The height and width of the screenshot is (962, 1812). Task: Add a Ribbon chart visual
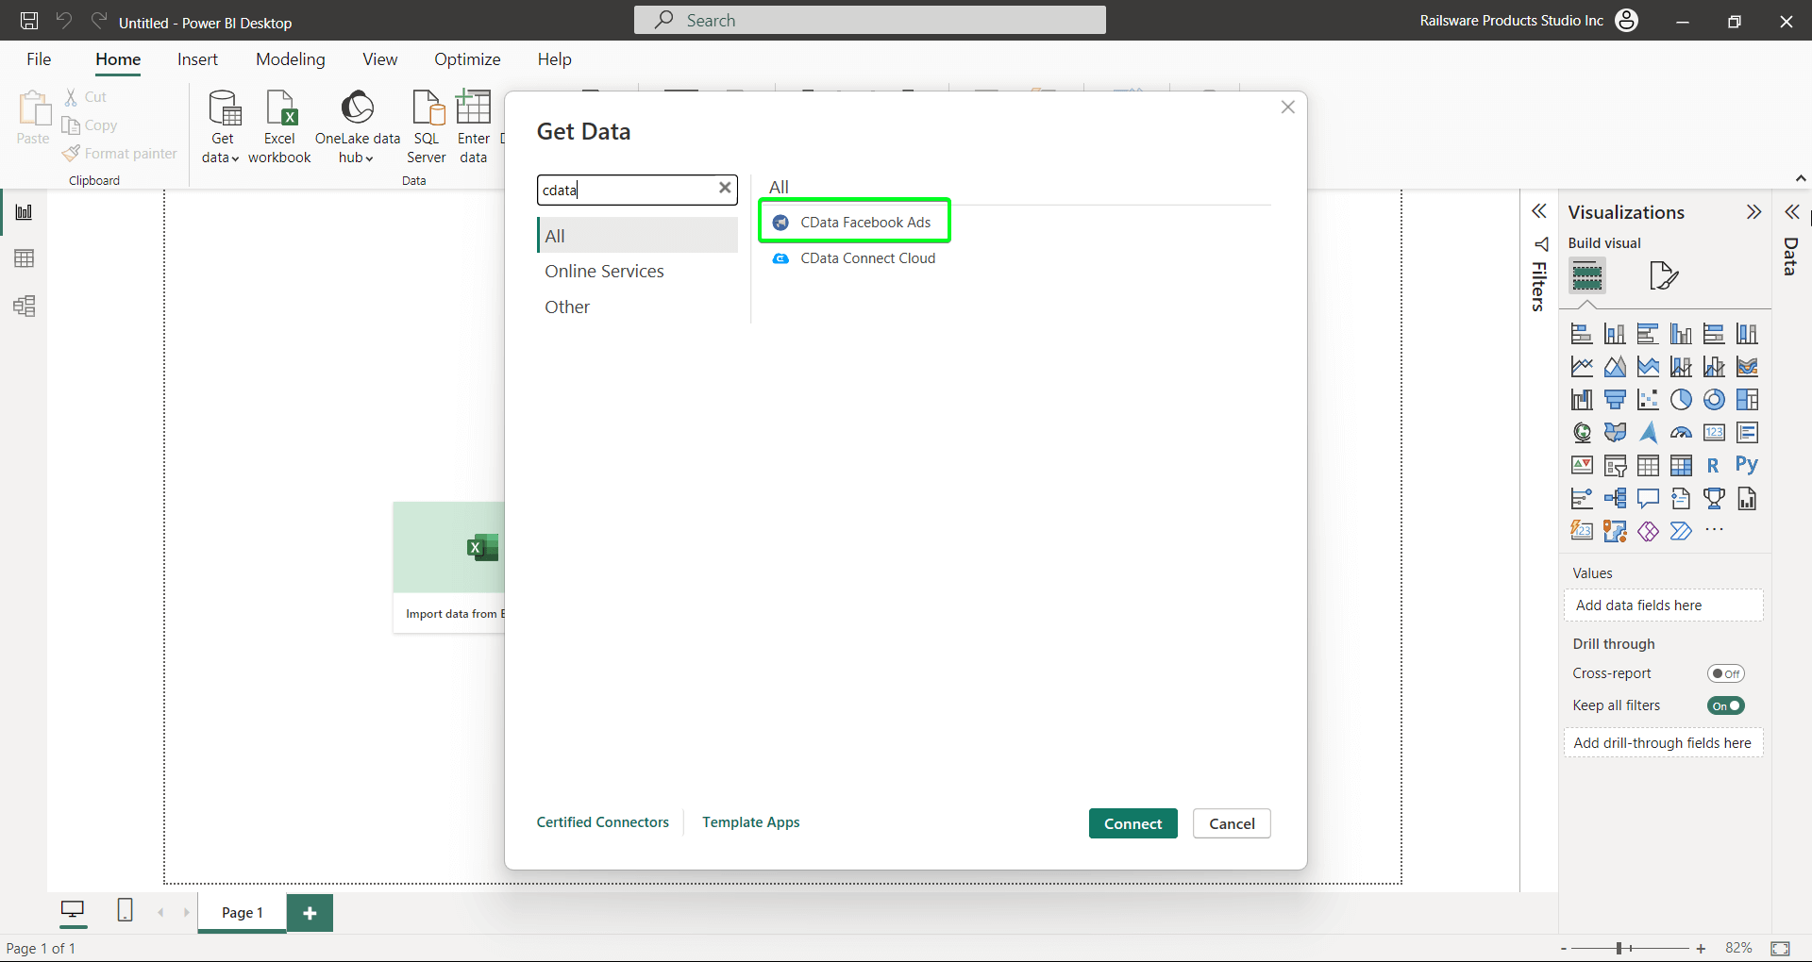click(x=1747, y=367)
